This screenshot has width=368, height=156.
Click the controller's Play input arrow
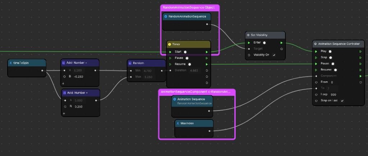click(x=316, y=51)
